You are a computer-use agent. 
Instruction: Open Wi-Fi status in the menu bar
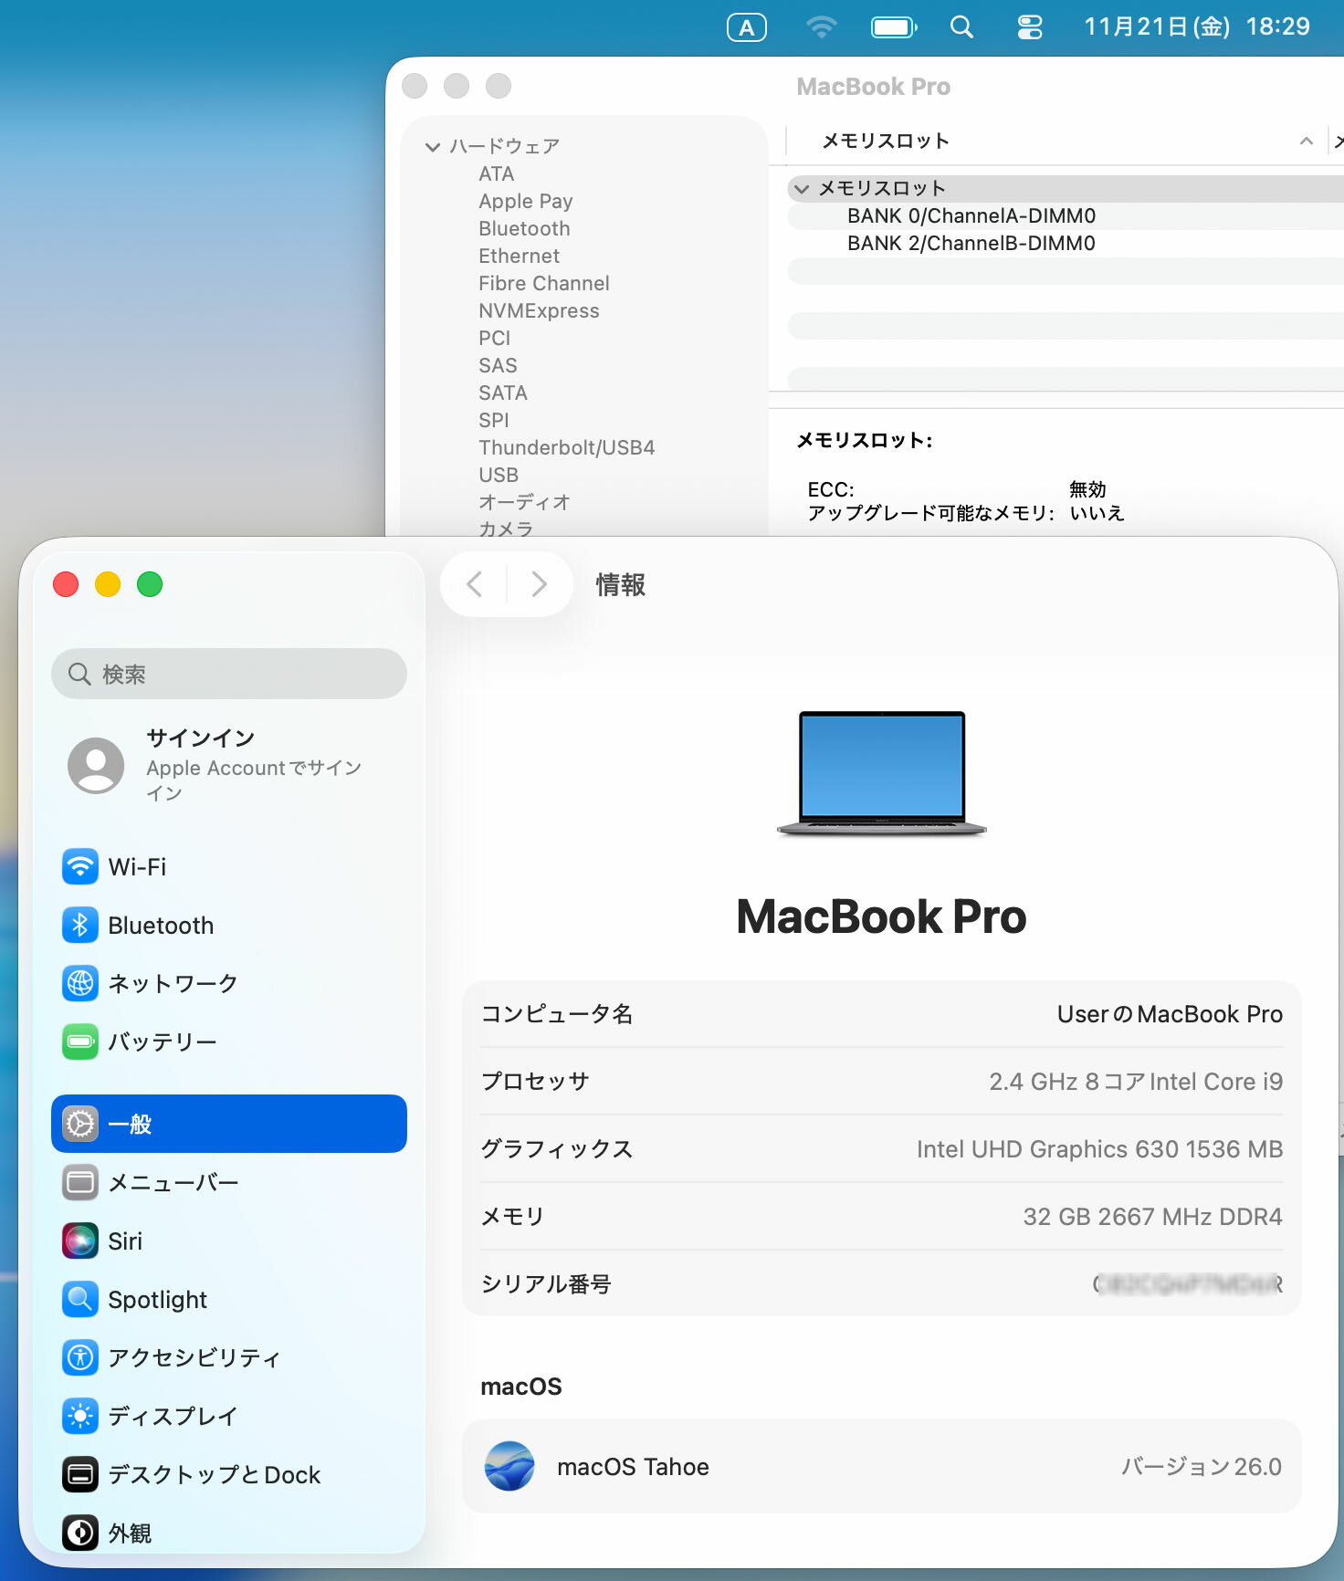pos(822,27)
